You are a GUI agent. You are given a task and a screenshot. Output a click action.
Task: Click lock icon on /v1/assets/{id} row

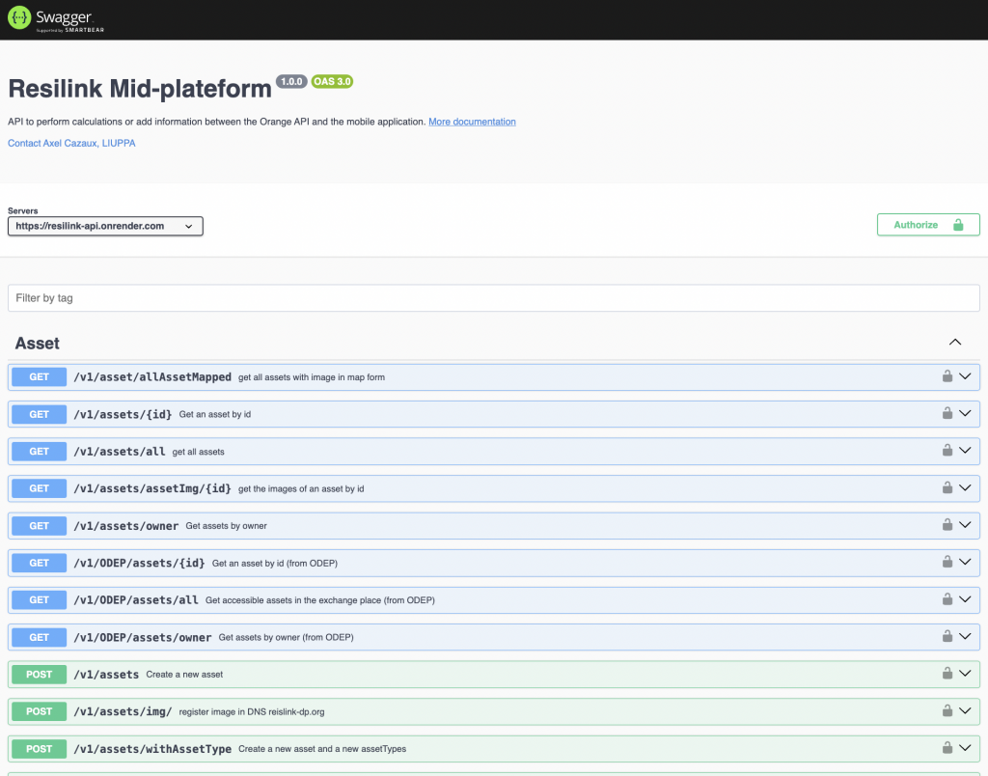[947, 413]
